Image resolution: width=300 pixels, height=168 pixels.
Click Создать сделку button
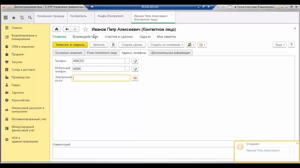point(132,45)
